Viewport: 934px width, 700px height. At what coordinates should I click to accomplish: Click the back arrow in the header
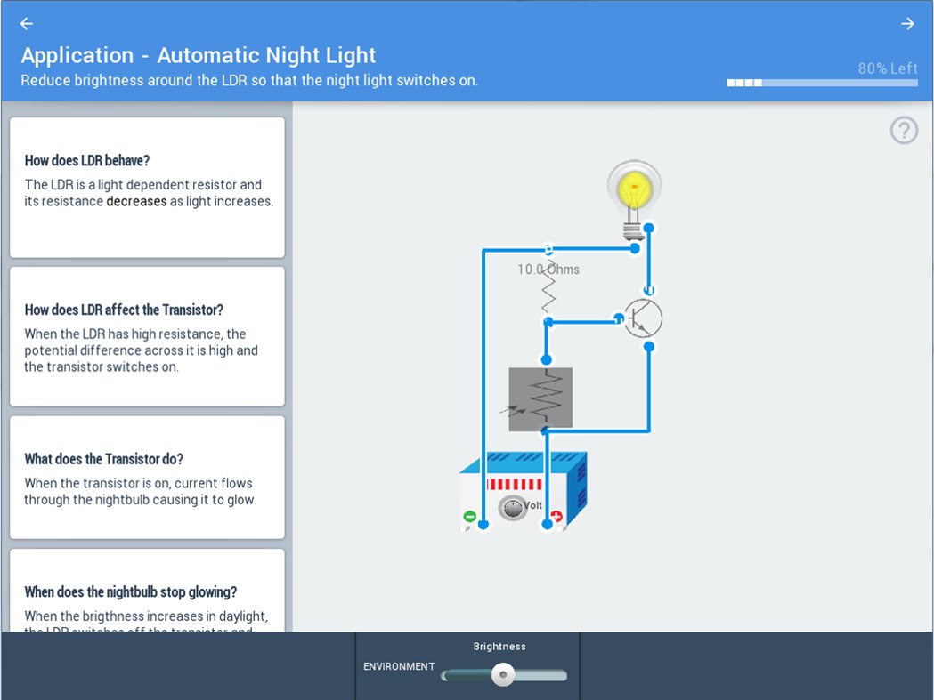[25, 23]
